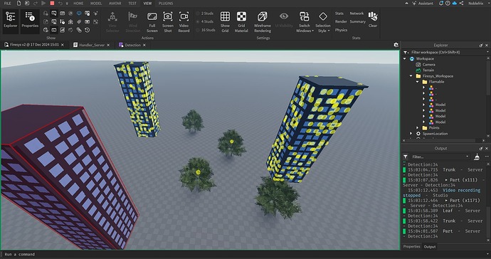Enable Wireframe Rendering
Viewport: 491px width, 259px height.
tap(263, 22)
